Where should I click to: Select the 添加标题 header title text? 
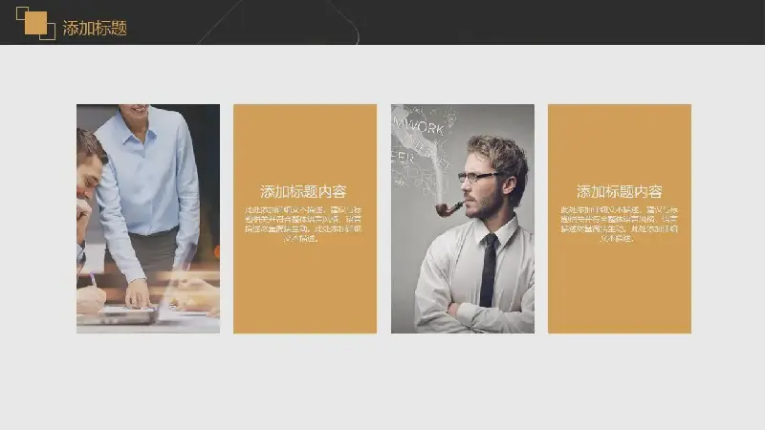[95, 28]
